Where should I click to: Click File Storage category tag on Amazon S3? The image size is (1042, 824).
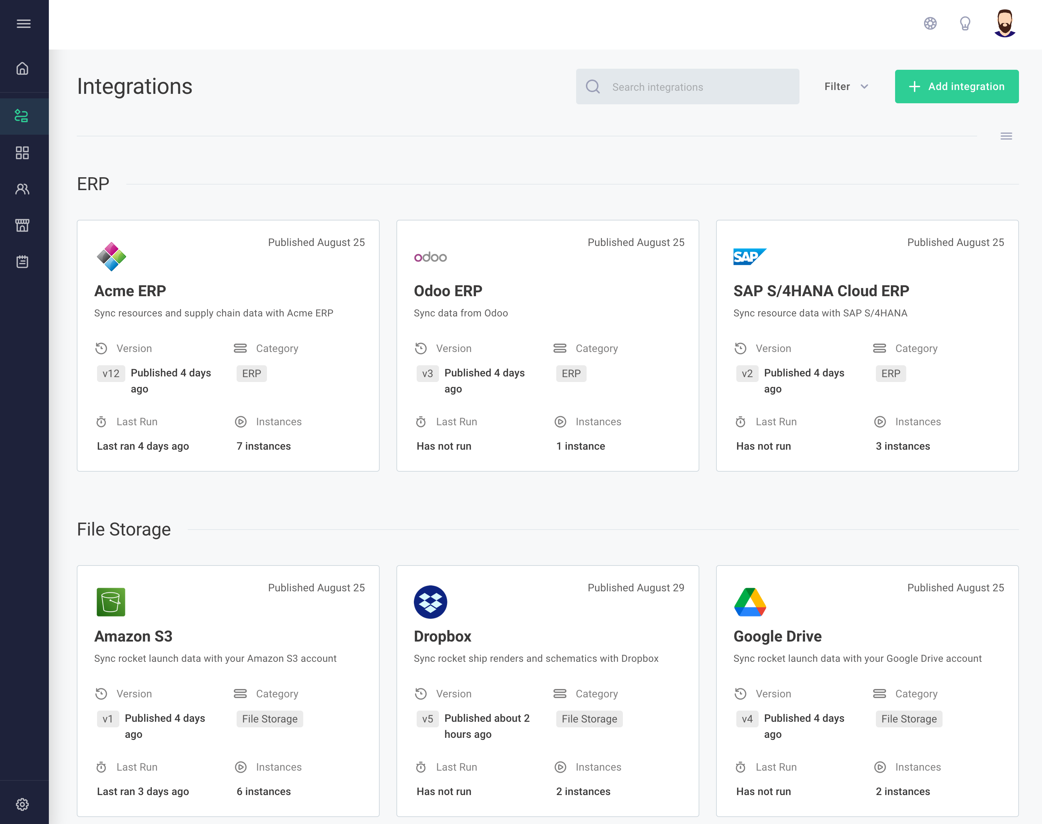(x=269, y=719)
